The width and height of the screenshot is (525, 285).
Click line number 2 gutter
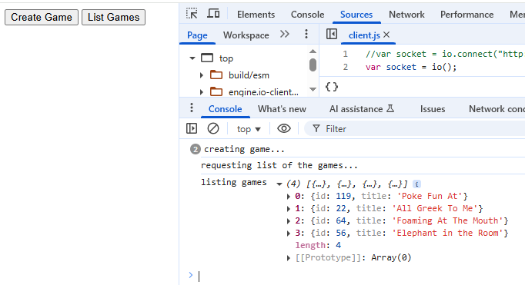(345, 67)
